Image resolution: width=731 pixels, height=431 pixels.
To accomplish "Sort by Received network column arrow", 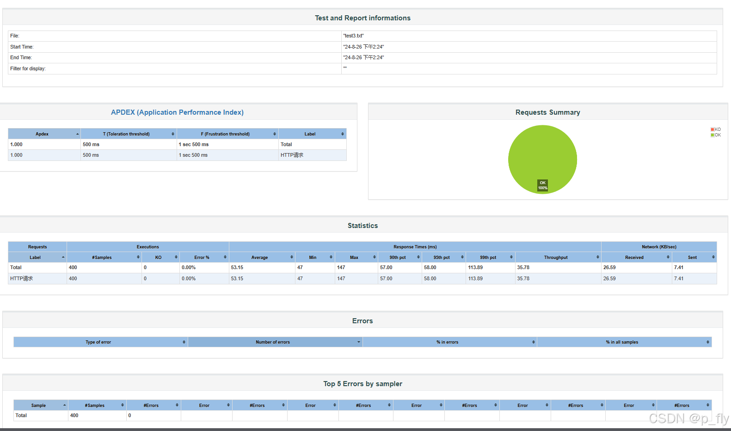I will 668,258.
